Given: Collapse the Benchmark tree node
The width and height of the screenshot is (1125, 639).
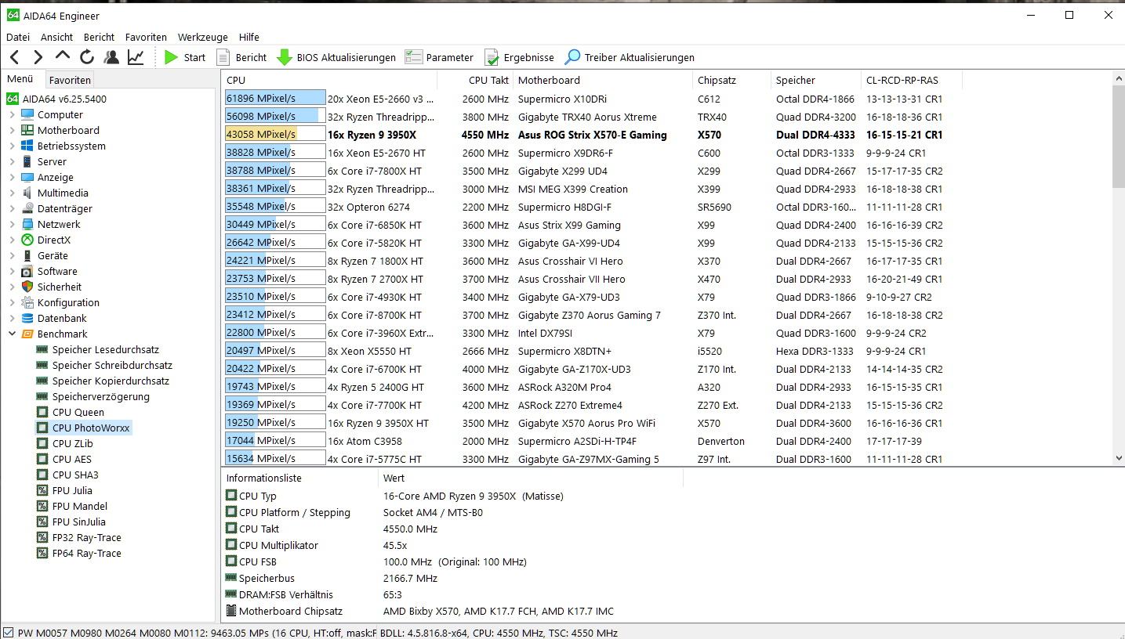Looking at the screenshot, I should 12,334.
